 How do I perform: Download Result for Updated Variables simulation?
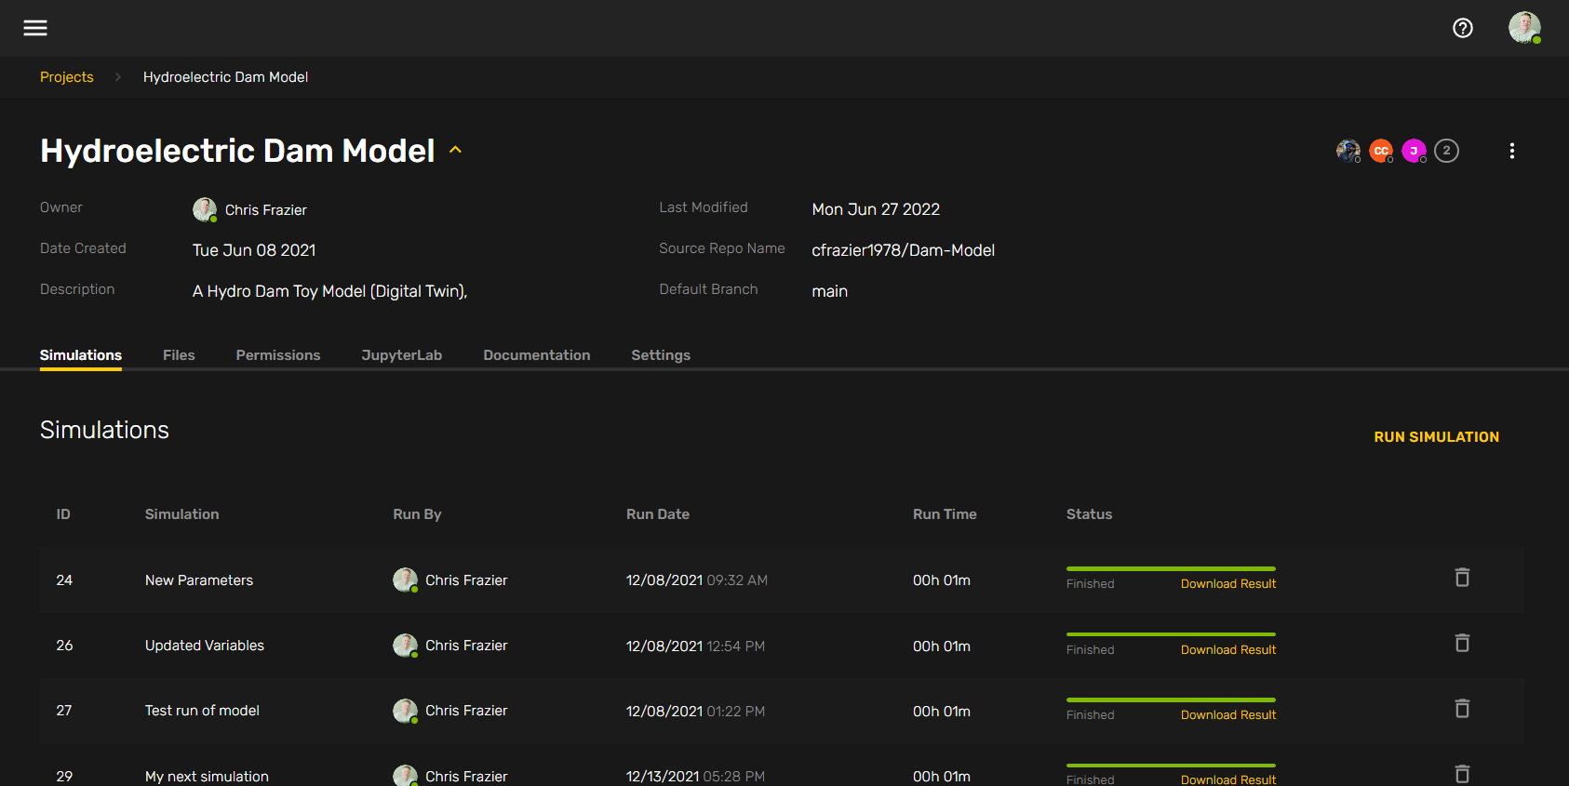click(1228, 650)
